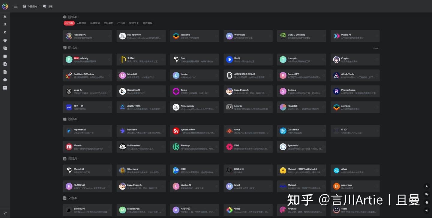Click the synths.video red logo
Image resolution: width=432 pixels, height=218 pixels.
click(176, 131)
